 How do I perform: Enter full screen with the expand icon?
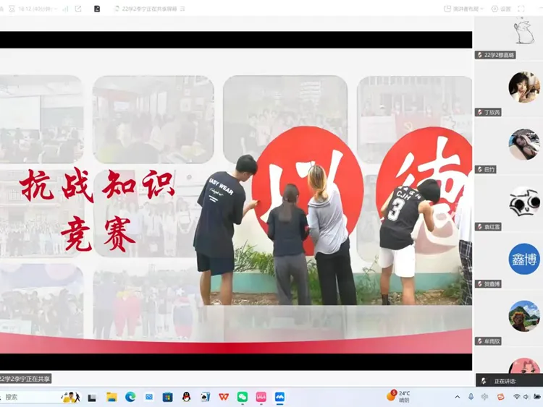pos(521,9)
